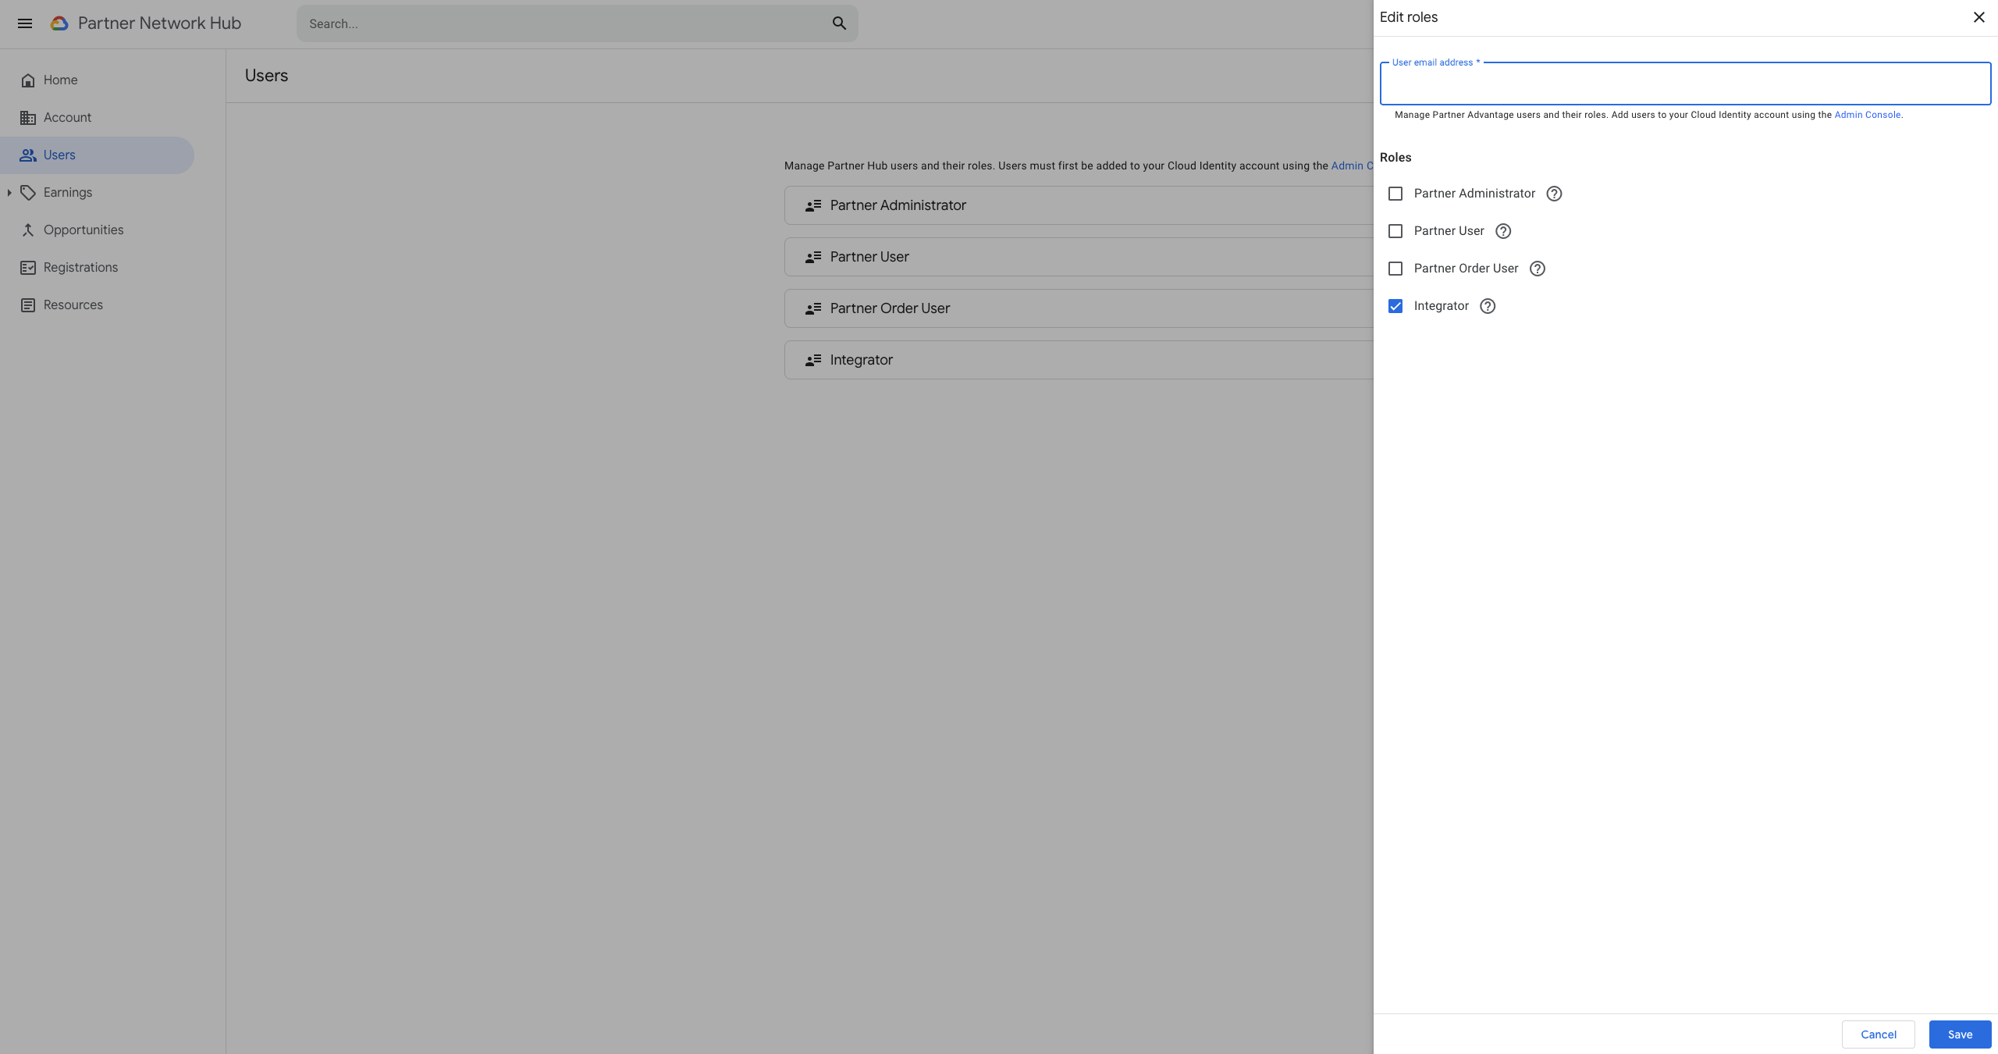Click the Partner Administrator row icon
1998x1054 pixels.
(813, 205)
